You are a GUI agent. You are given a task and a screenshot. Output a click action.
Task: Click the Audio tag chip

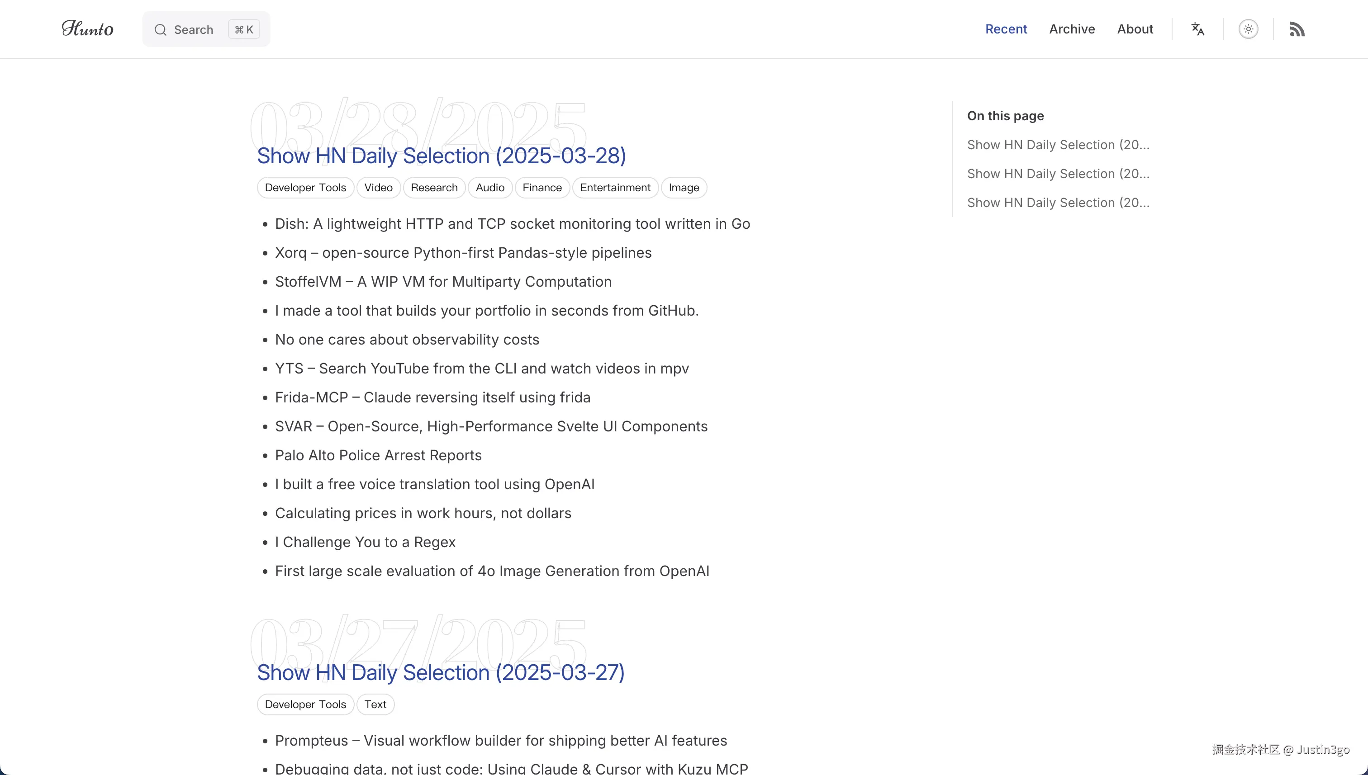tap(489, 187)
